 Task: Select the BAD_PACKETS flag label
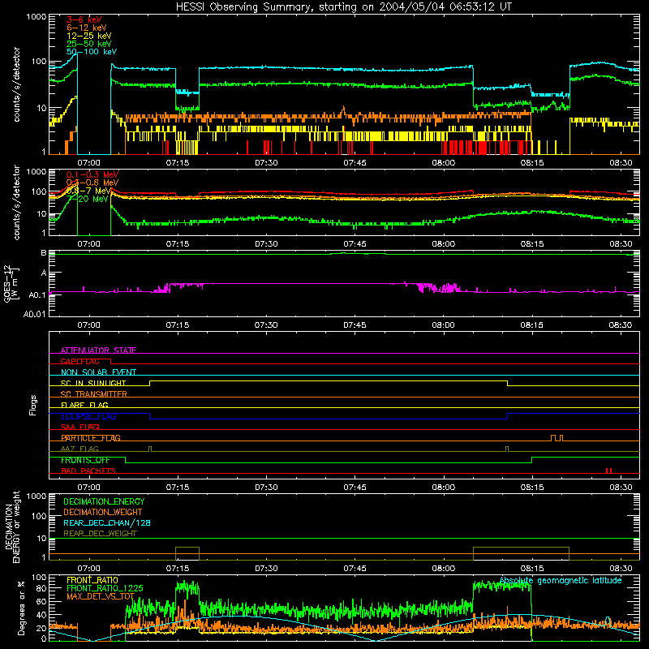pos(88,471)
